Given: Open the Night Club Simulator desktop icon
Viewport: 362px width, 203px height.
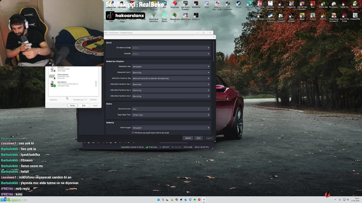Looking at the screenshot, I should (x=270, y=6).
